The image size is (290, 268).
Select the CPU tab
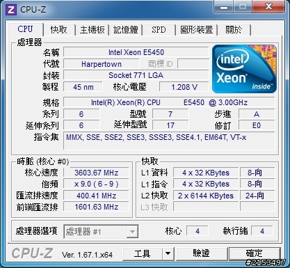[25, 29]
